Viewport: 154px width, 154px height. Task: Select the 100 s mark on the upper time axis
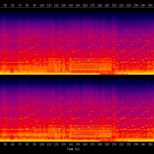tap(42, 6)
